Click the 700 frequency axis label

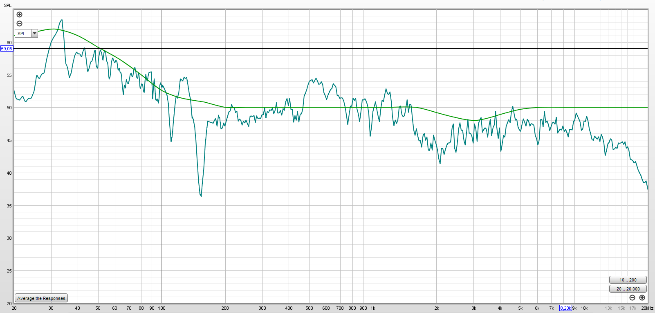(340, 308)
